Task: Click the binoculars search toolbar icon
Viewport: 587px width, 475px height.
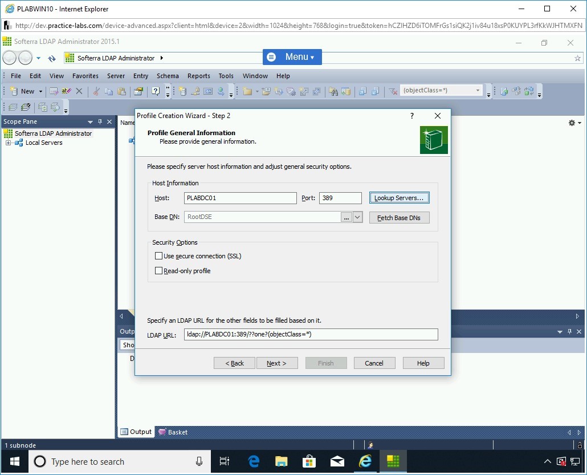Action: point(333,91)
